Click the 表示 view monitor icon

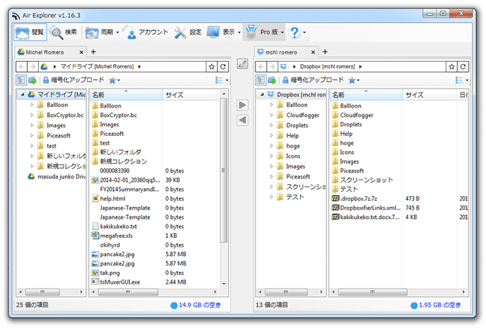[213, 32]
